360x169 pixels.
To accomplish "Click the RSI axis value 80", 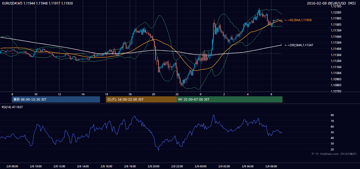I will [332, 115].
